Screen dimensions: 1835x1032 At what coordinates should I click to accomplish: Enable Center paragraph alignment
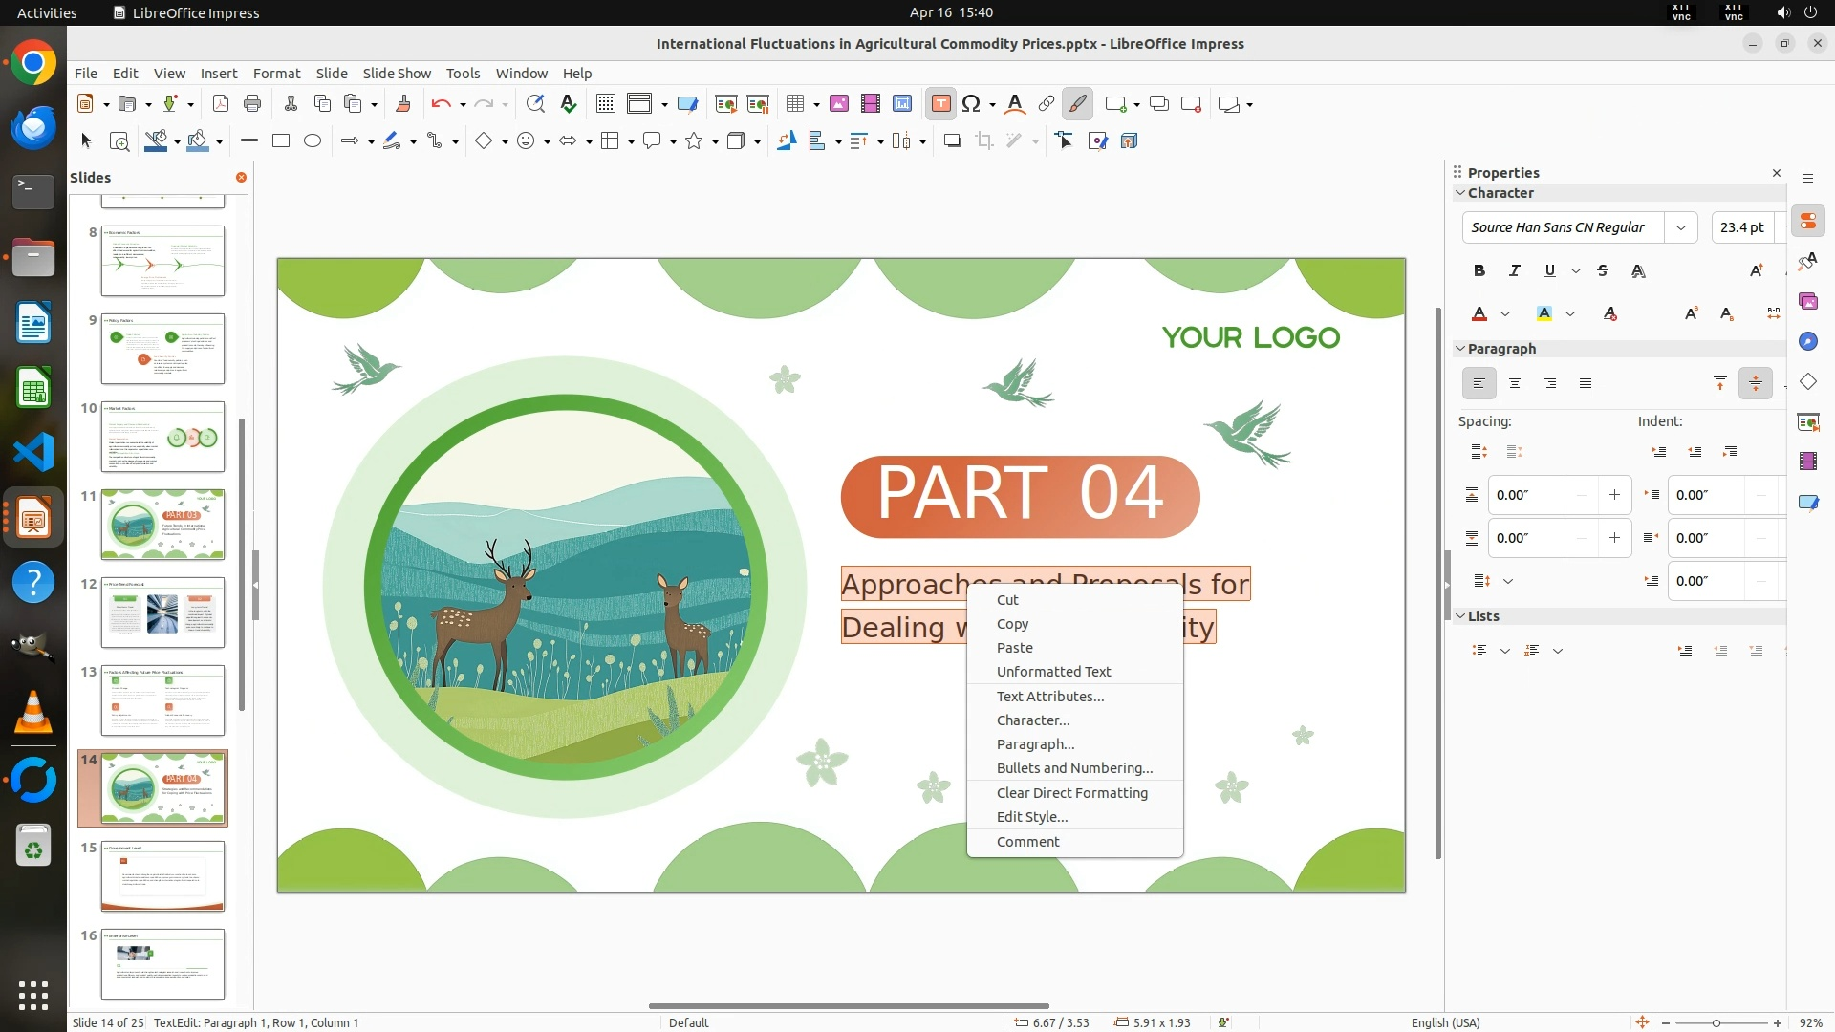[x=1514, y=384]
